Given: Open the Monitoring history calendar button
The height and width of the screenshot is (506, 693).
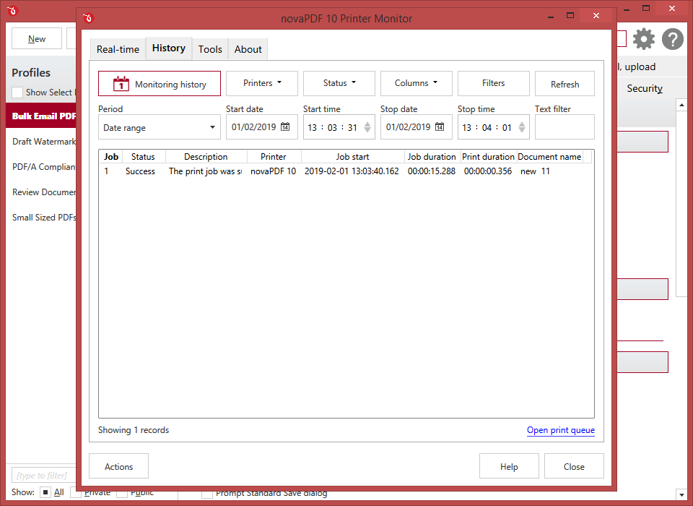Looking at the screenshot, I should [x=159, y=84].
